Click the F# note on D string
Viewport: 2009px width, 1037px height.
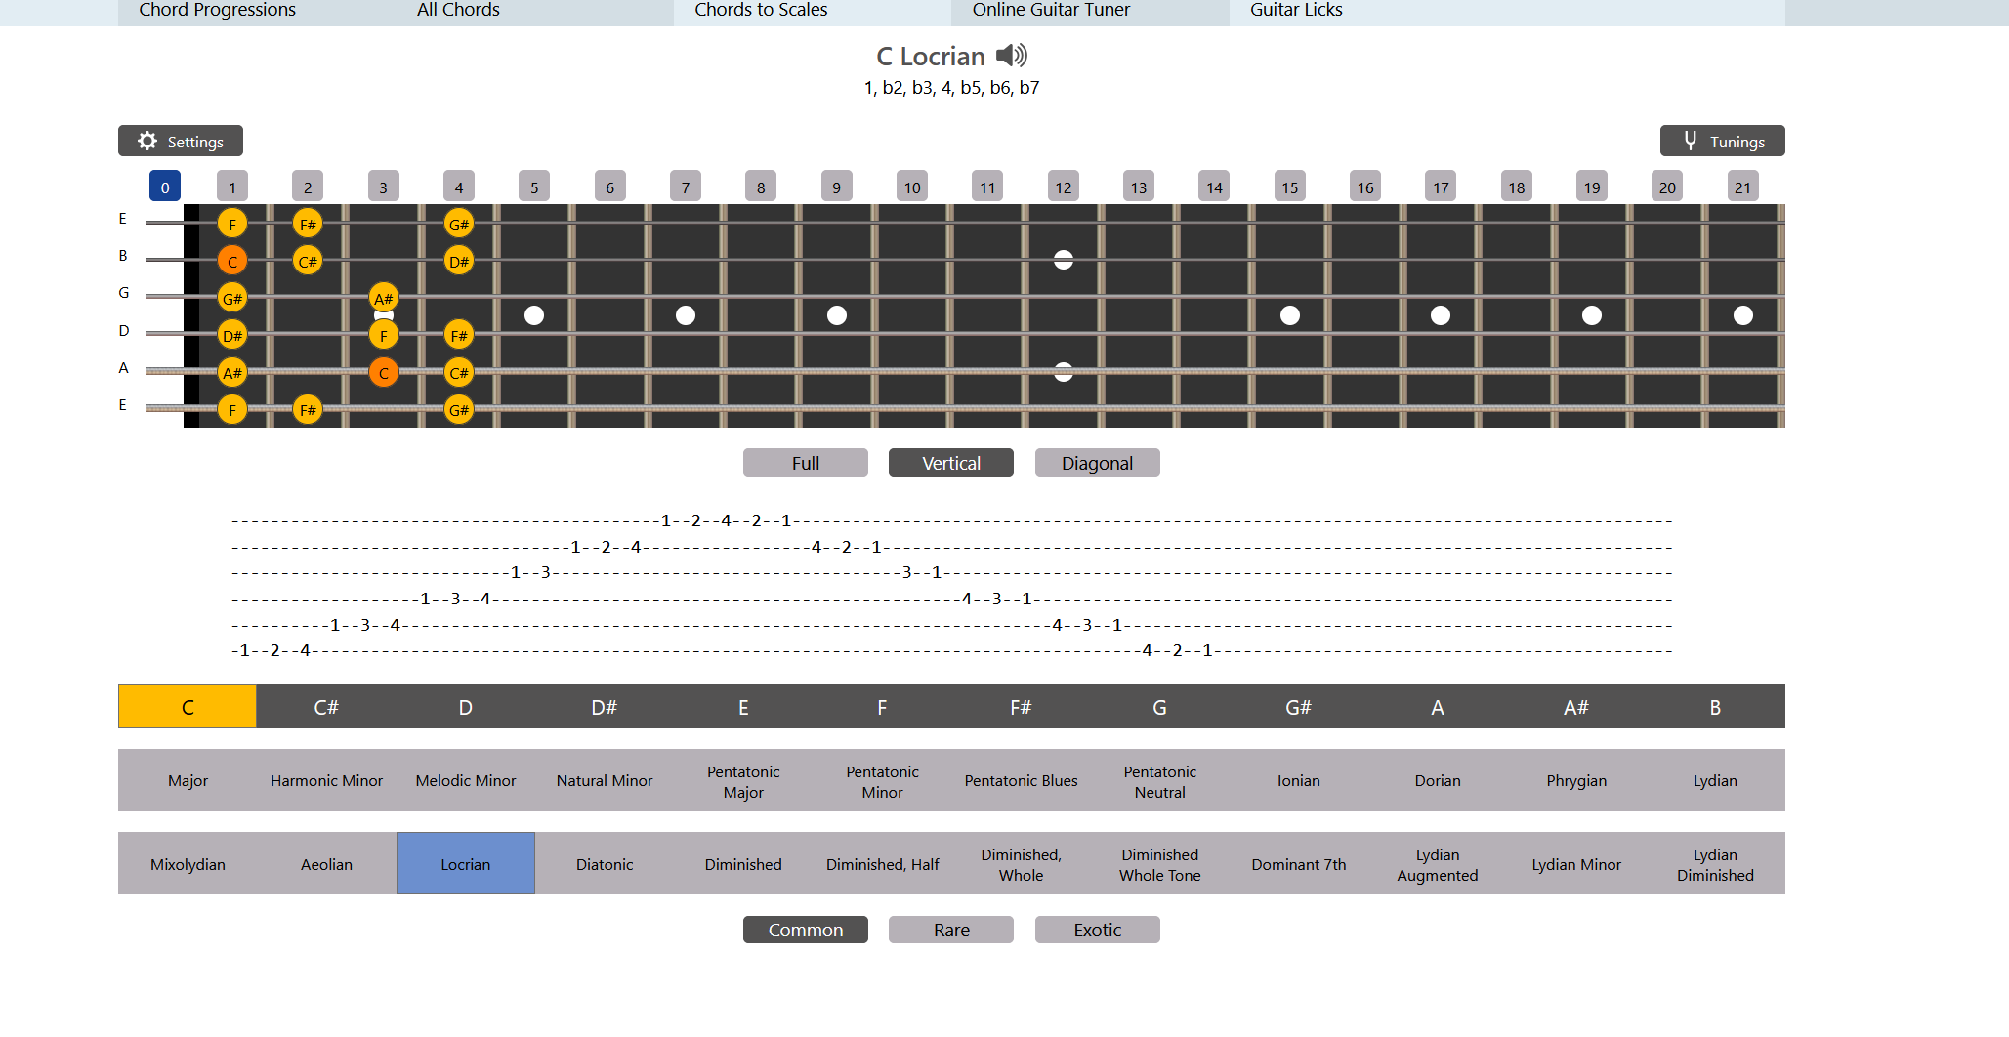pos(459,335)
